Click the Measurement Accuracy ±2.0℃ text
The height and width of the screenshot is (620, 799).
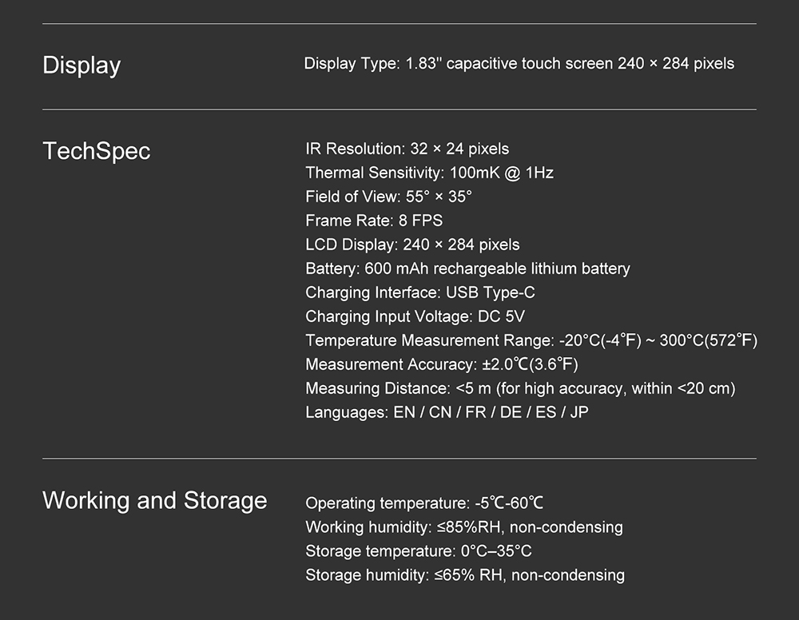pyautogui.click(x=442, y=364)
